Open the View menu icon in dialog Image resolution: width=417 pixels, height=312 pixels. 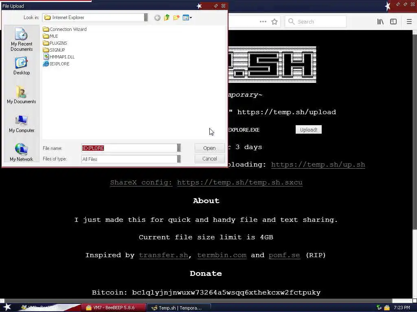[187, 18]
